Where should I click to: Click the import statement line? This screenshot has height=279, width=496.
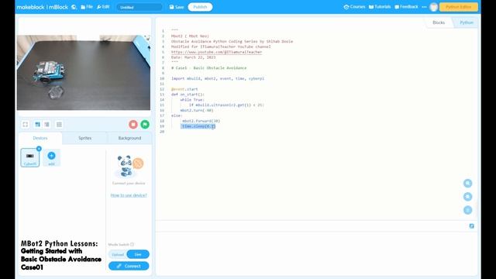point(218,78)
